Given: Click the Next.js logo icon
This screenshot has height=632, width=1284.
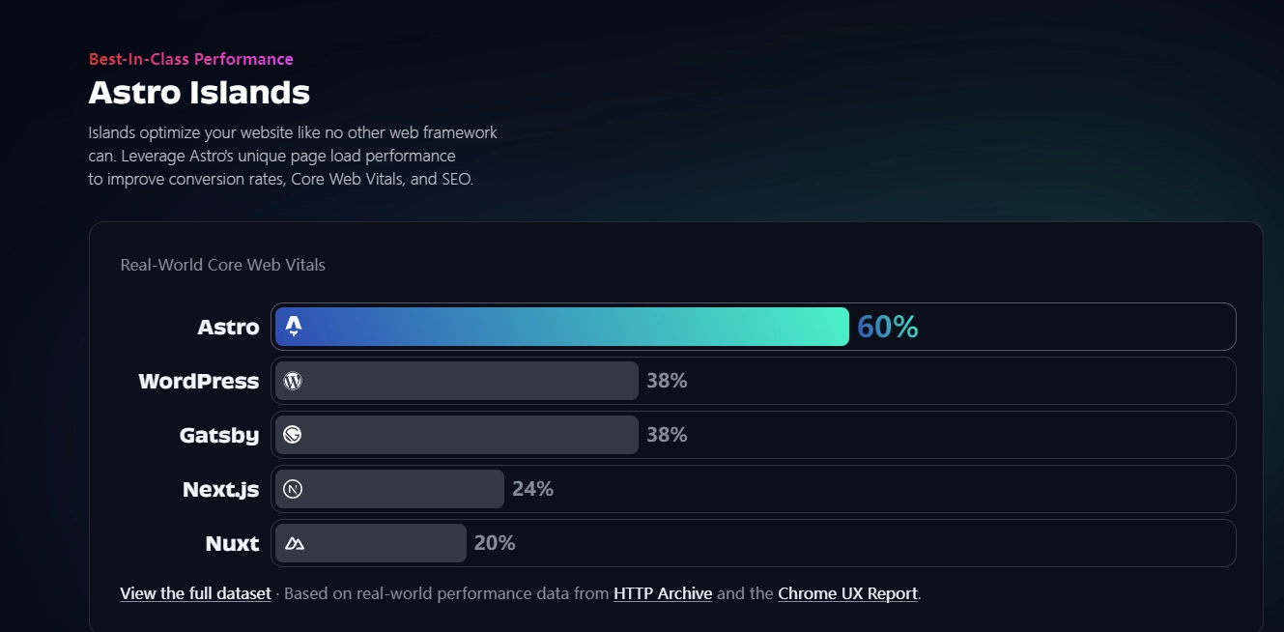Looking at the screenshot, I should tap(293, 489).
